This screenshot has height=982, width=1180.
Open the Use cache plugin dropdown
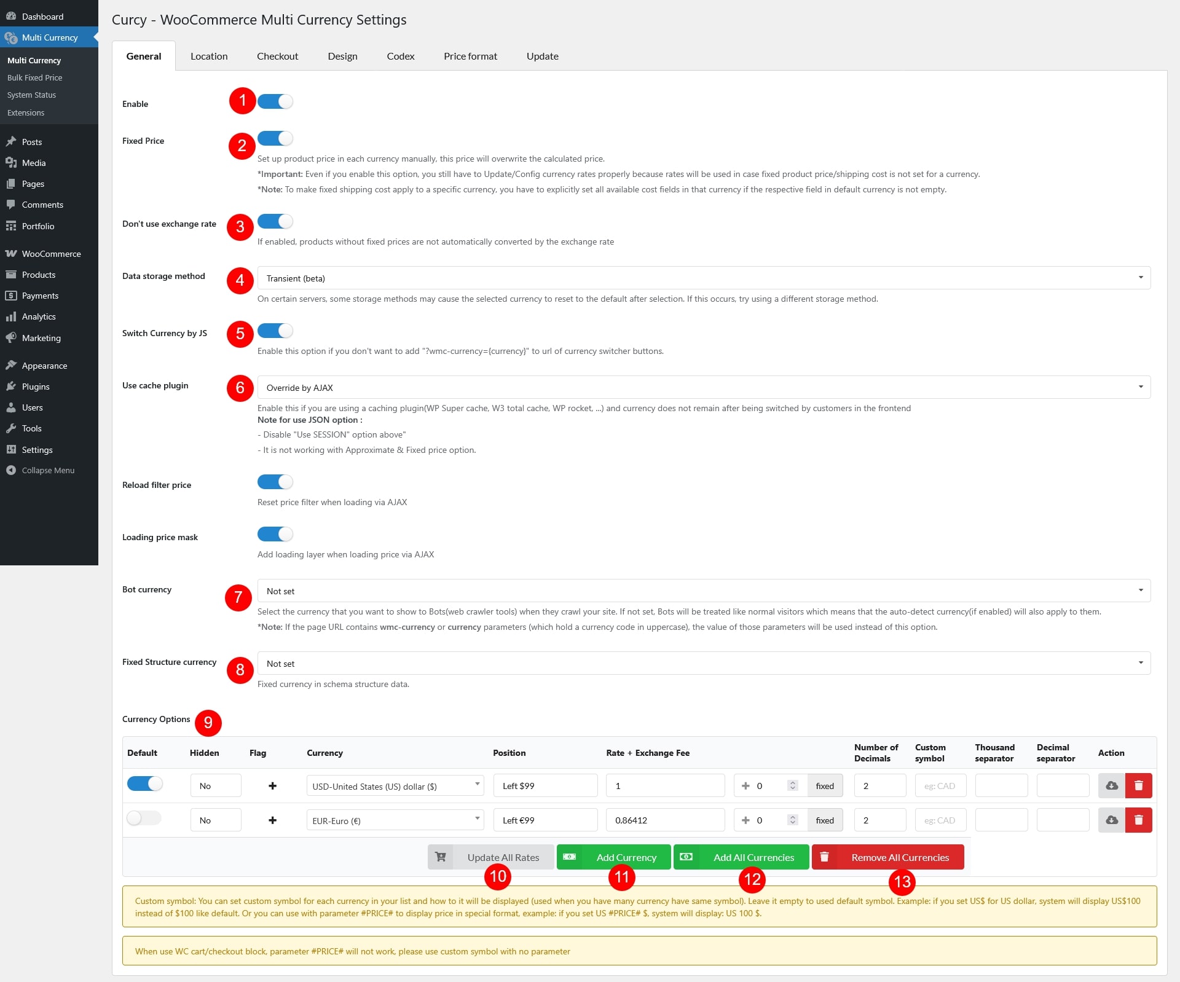click(703, 387)
